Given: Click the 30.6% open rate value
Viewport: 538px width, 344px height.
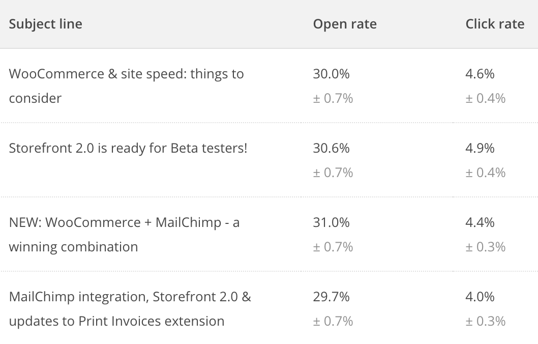Looking at the screenshot, I should [x=331, y=148].
